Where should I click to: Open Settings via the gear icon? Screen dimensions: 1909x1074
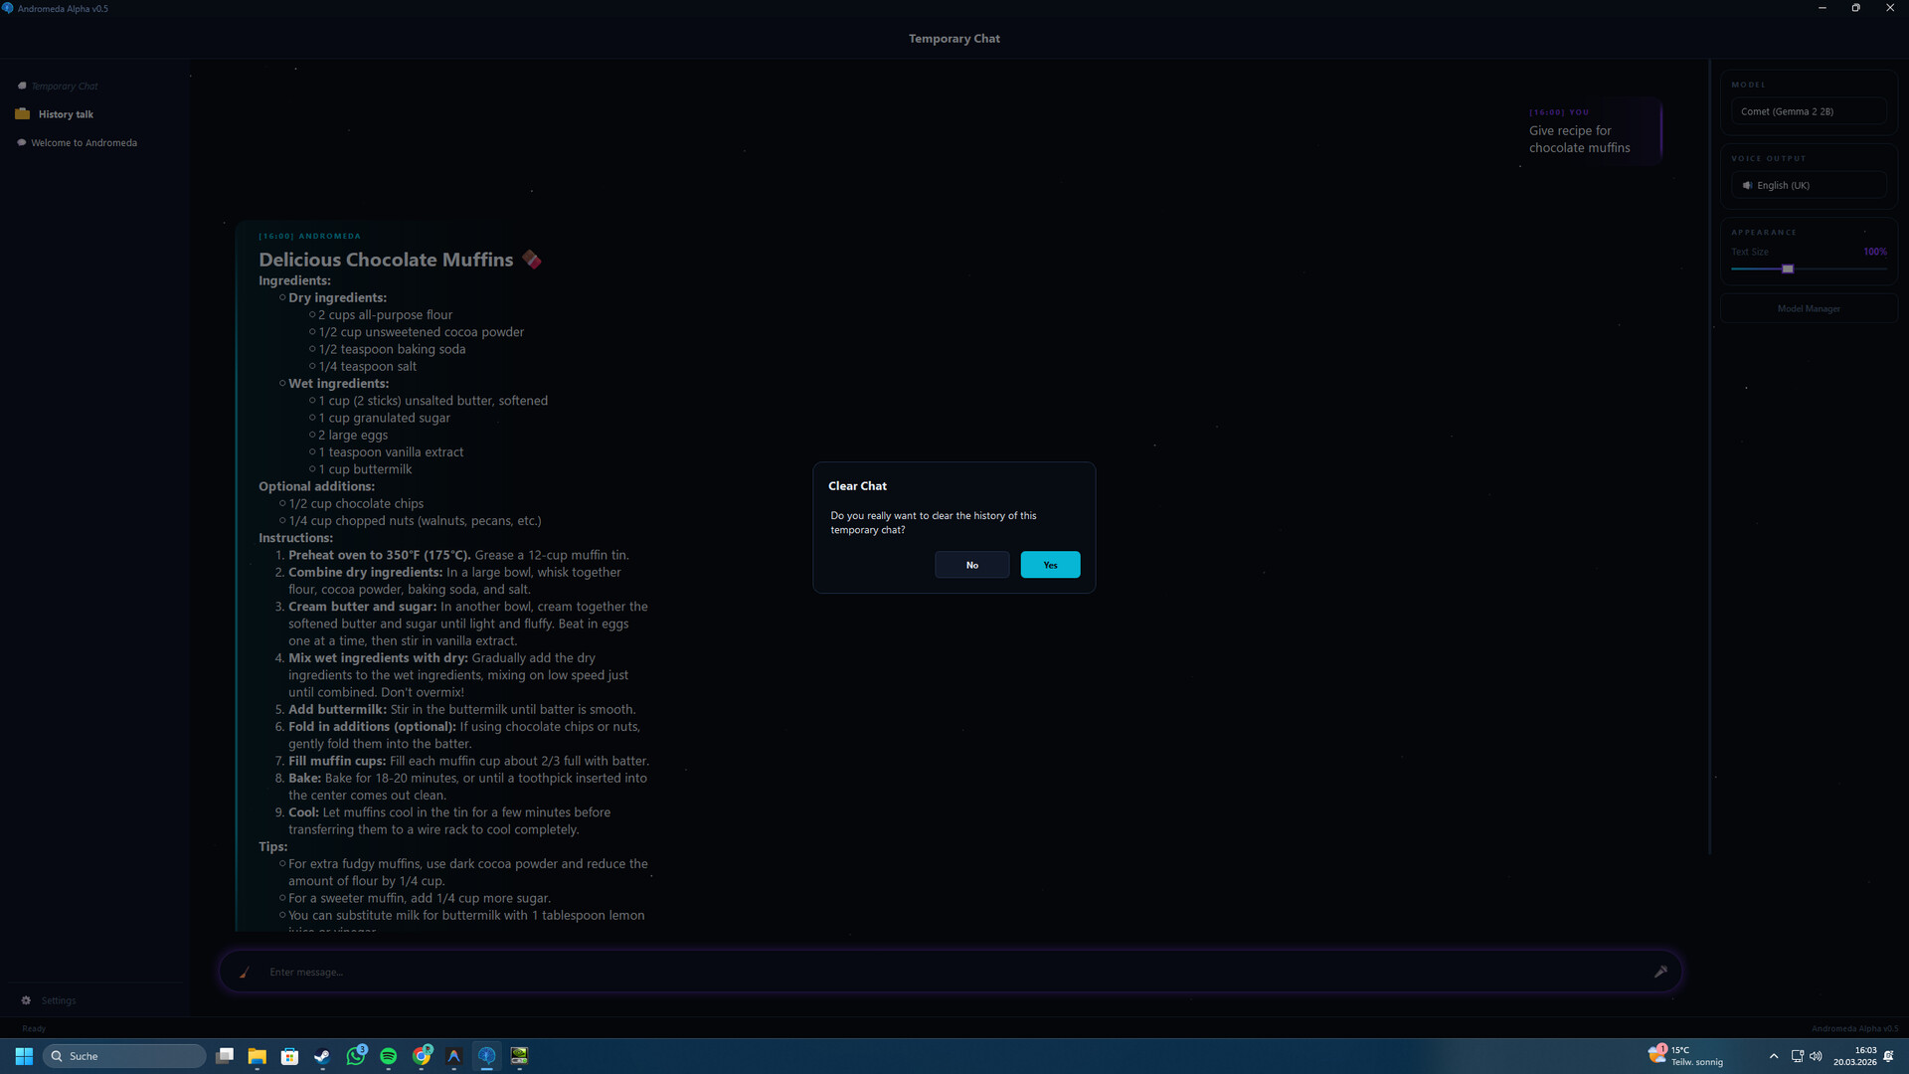27,1000
